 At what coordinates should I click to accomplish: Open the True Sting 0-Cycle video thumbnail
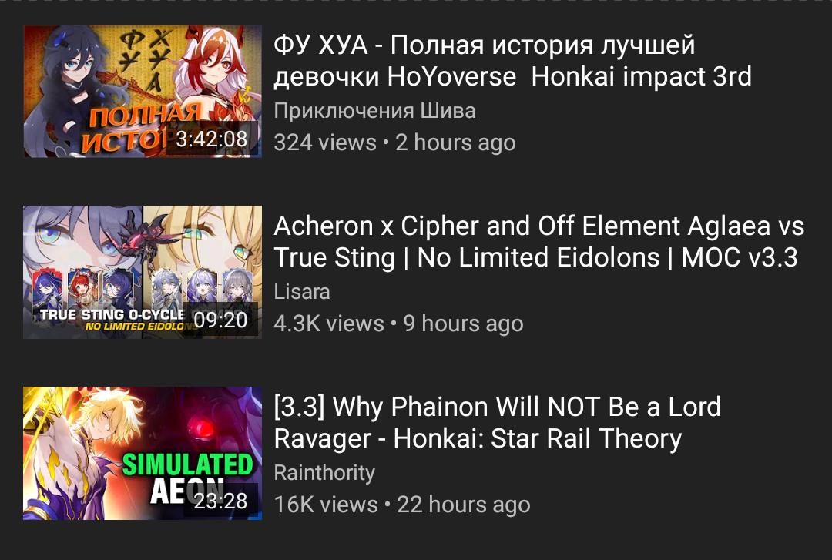143,272
